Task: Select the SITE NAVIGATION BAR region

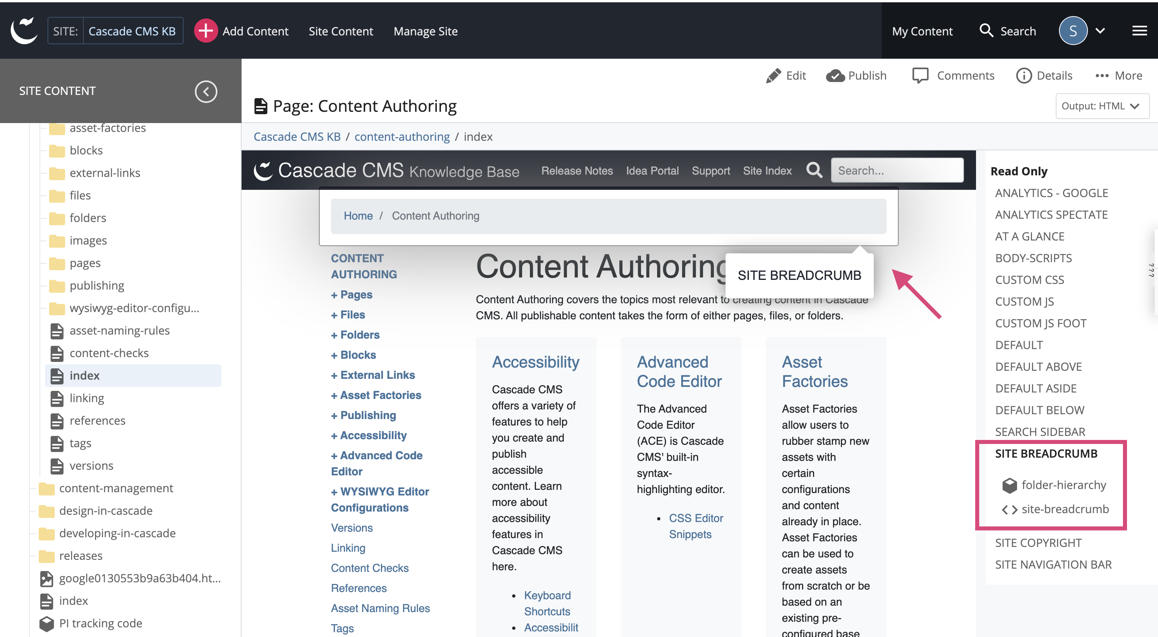Action: [1053, 564]
